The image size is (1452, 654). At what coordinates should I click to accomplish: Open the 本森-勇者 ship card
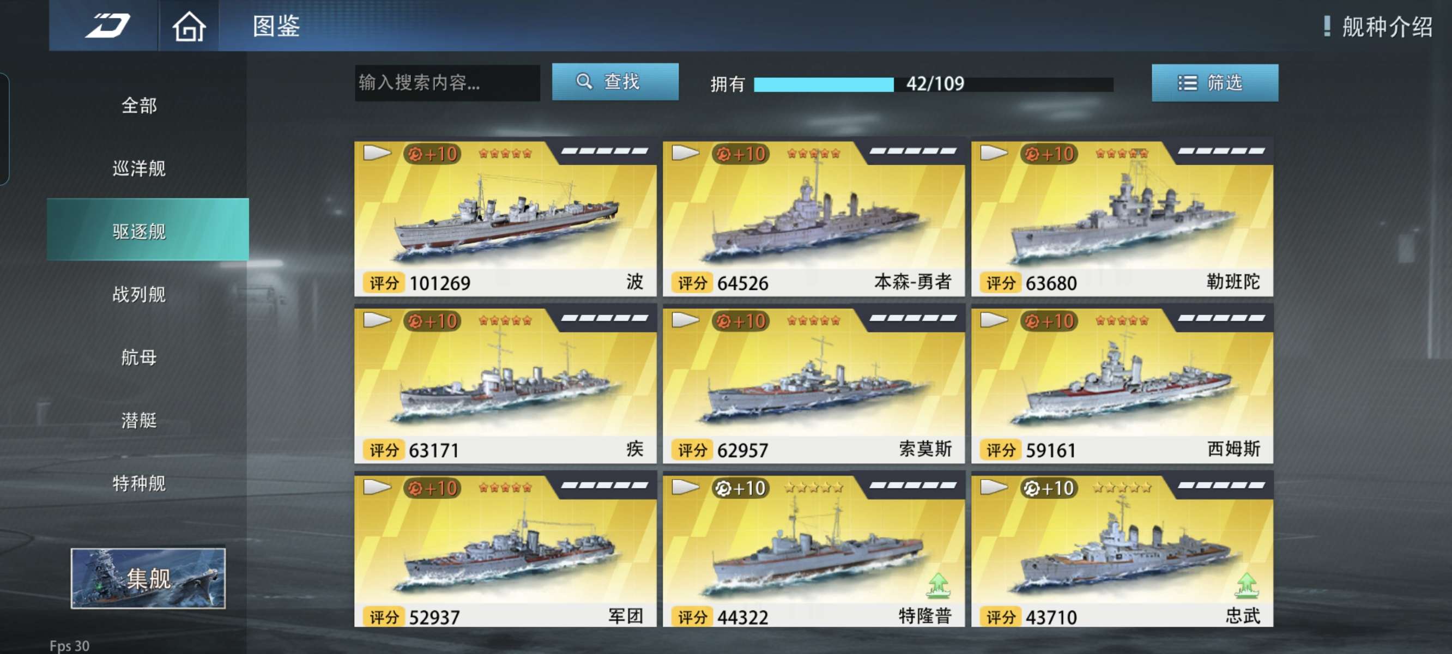tap(813, 219)
